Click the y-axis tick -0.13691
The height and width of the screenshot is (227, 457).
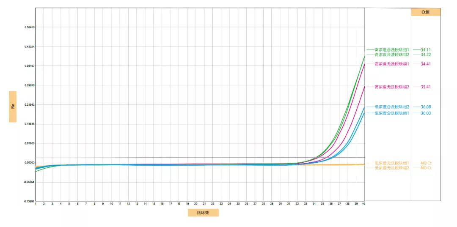point(29,201)
